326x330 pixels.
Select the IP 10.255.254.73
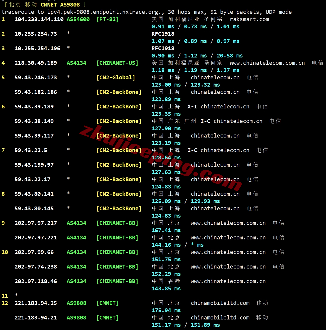coord(36,34)
